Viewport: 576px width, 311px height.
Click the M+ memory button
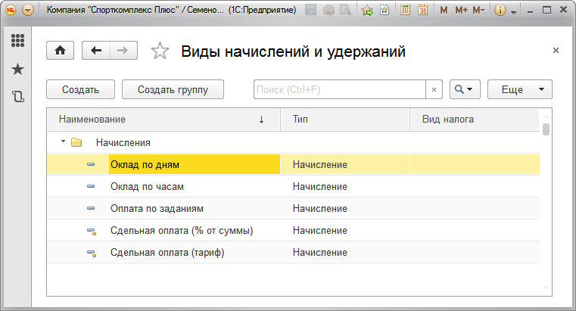point(460,10)
